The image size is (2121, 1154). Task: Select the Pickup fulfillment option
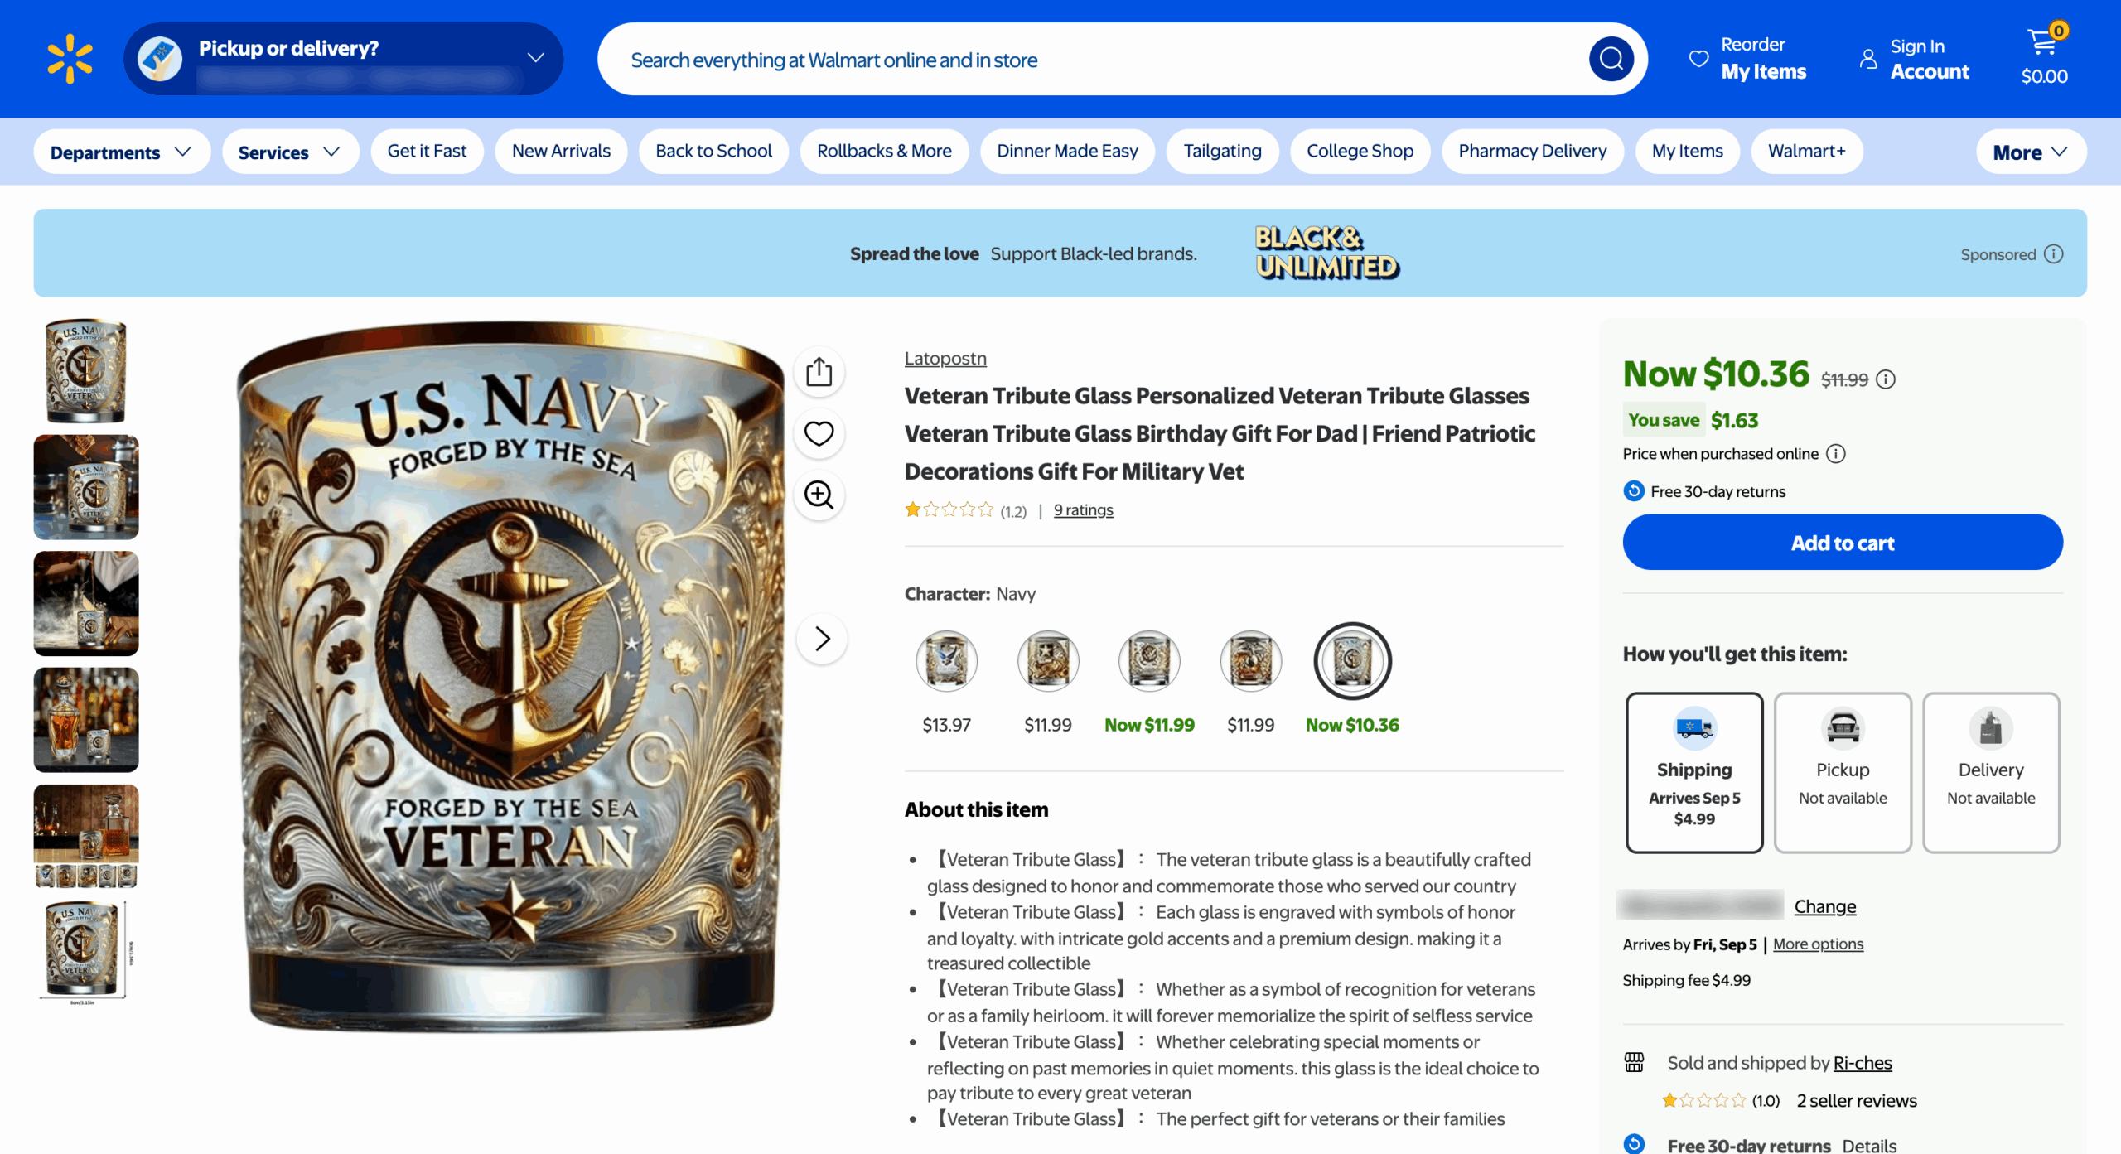click(x=1843, y=772)
